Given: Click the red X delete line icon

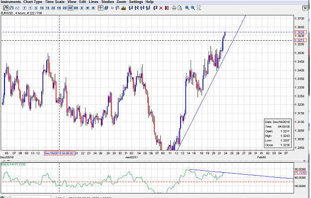Looking at the screenshot, I should 161,8.
